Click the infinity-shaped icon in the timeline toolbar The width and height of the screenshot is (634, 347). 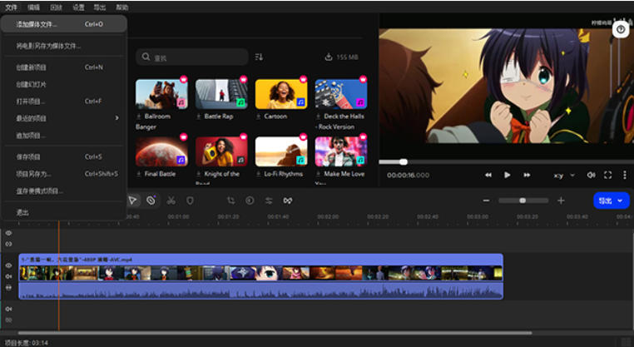(x=288, y=201)
